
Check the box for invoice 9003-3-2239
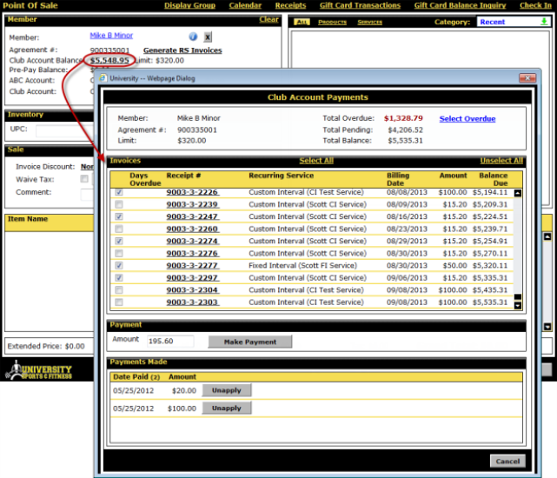click(119, 204)
